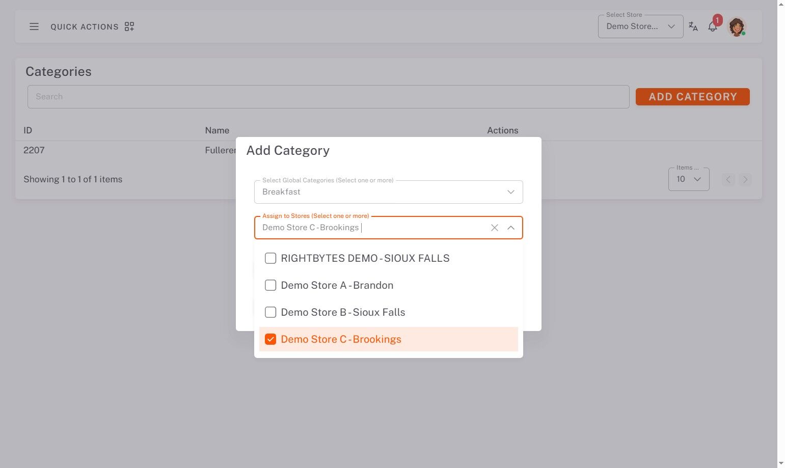Go to next page arrow
The height and width of the screenshot is (468, 785).
pos(745,179)
